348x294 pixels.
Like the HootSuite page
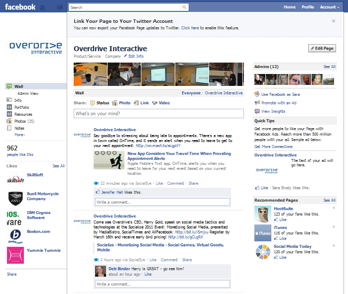[x=280, y=220]
